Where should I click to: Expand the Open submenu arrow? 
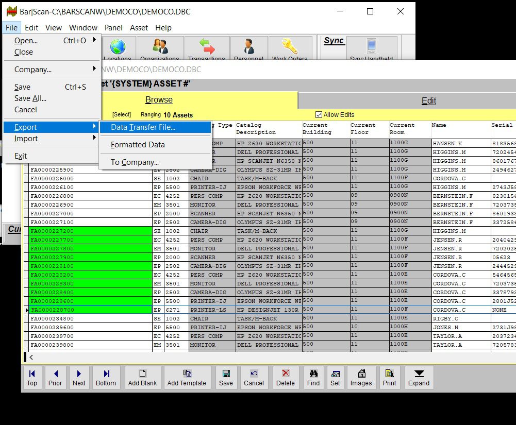pyautogui.click(x=94, y=40)
